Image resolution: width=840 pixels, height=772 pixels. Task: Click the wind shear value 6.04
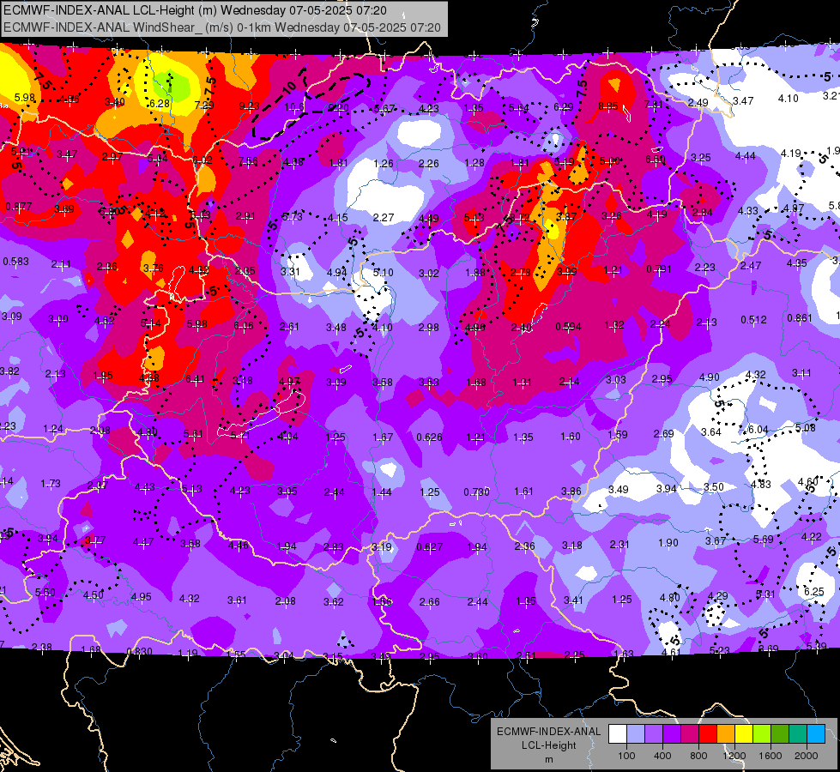[758, 429]
